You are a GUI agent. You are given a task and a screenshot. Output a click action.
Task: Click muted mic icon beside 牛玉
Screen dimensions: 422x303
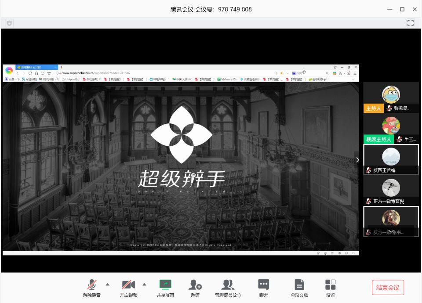coord(400,139)
